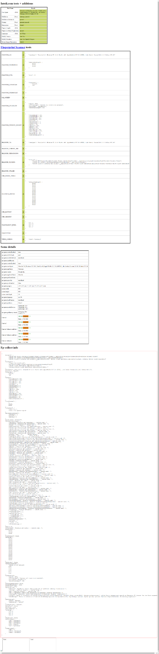Select the navigator.platform label
This screenshot has width=159, height=654.
[x=7, y=303]
